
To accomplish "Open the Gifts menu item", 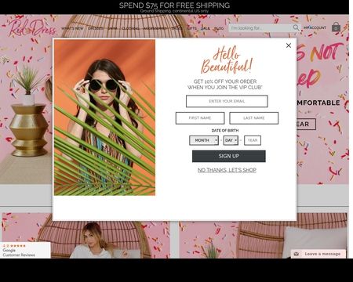I will [191, 28].
